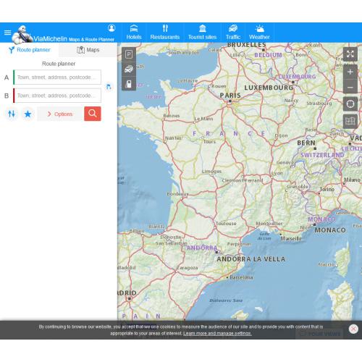This screenshot has width=362, height=362.
Task: Open the hamburger menu
Action: pyautogui.click(x=7, y=33)
